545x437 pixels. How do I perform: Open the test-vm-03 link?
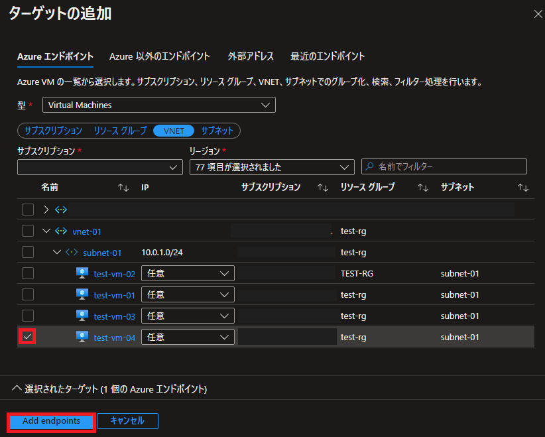click(114, 316)
